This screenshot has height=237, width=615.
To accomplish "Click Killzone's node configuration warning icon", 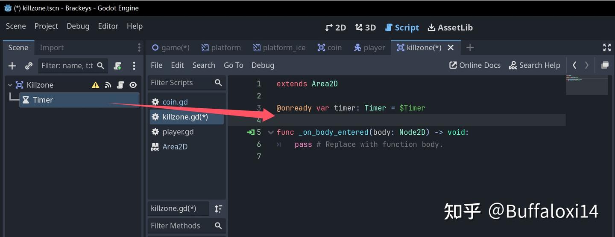I will point(96,85).
